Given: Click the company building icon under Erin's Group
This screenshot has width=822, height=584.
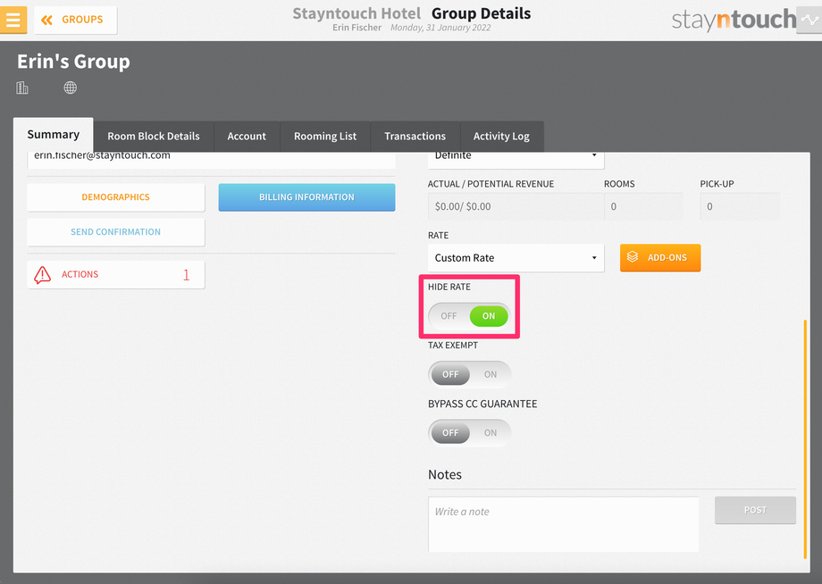Looking at the screenshot, I should tap(22, 88).
